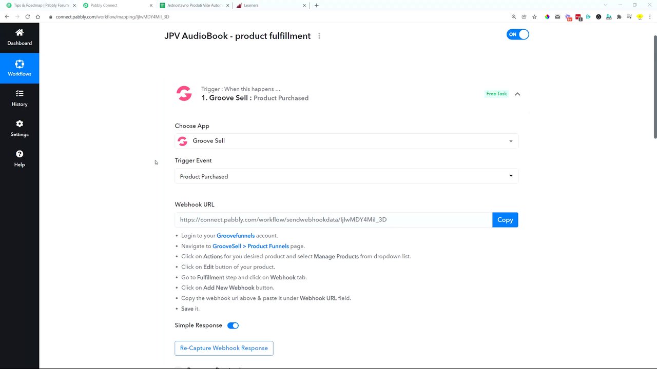Open the Dashboard home icon

(20, 33)
